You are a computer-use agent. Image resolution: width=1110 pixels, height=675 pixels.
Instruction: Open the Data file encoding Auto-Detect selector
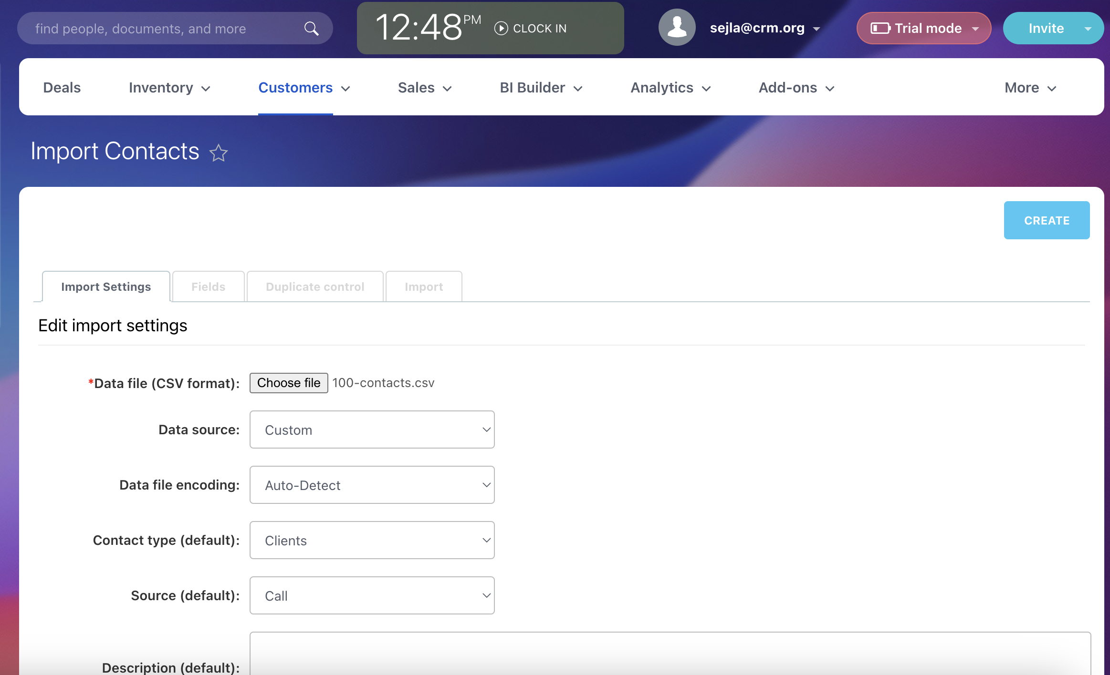(372, 485)
